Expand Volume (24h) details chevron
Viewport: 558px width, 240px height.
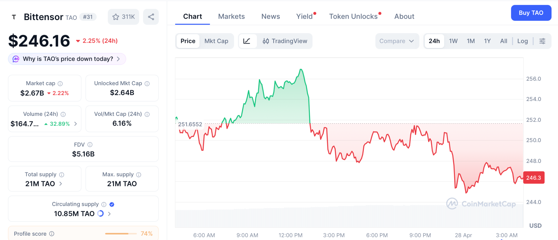coord(76,124)
